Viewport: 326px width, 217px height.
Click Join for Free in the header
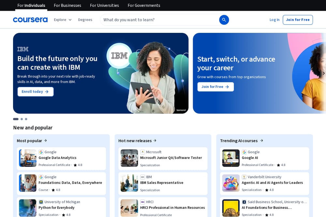(x=298, y=20)
